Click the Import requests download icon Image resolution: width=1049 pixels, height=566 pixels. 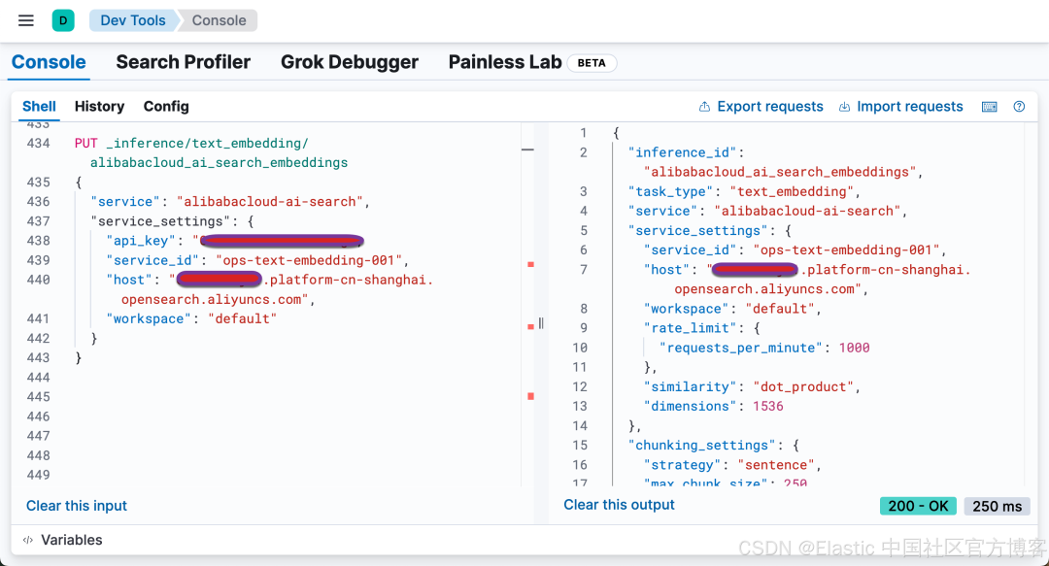844,107
